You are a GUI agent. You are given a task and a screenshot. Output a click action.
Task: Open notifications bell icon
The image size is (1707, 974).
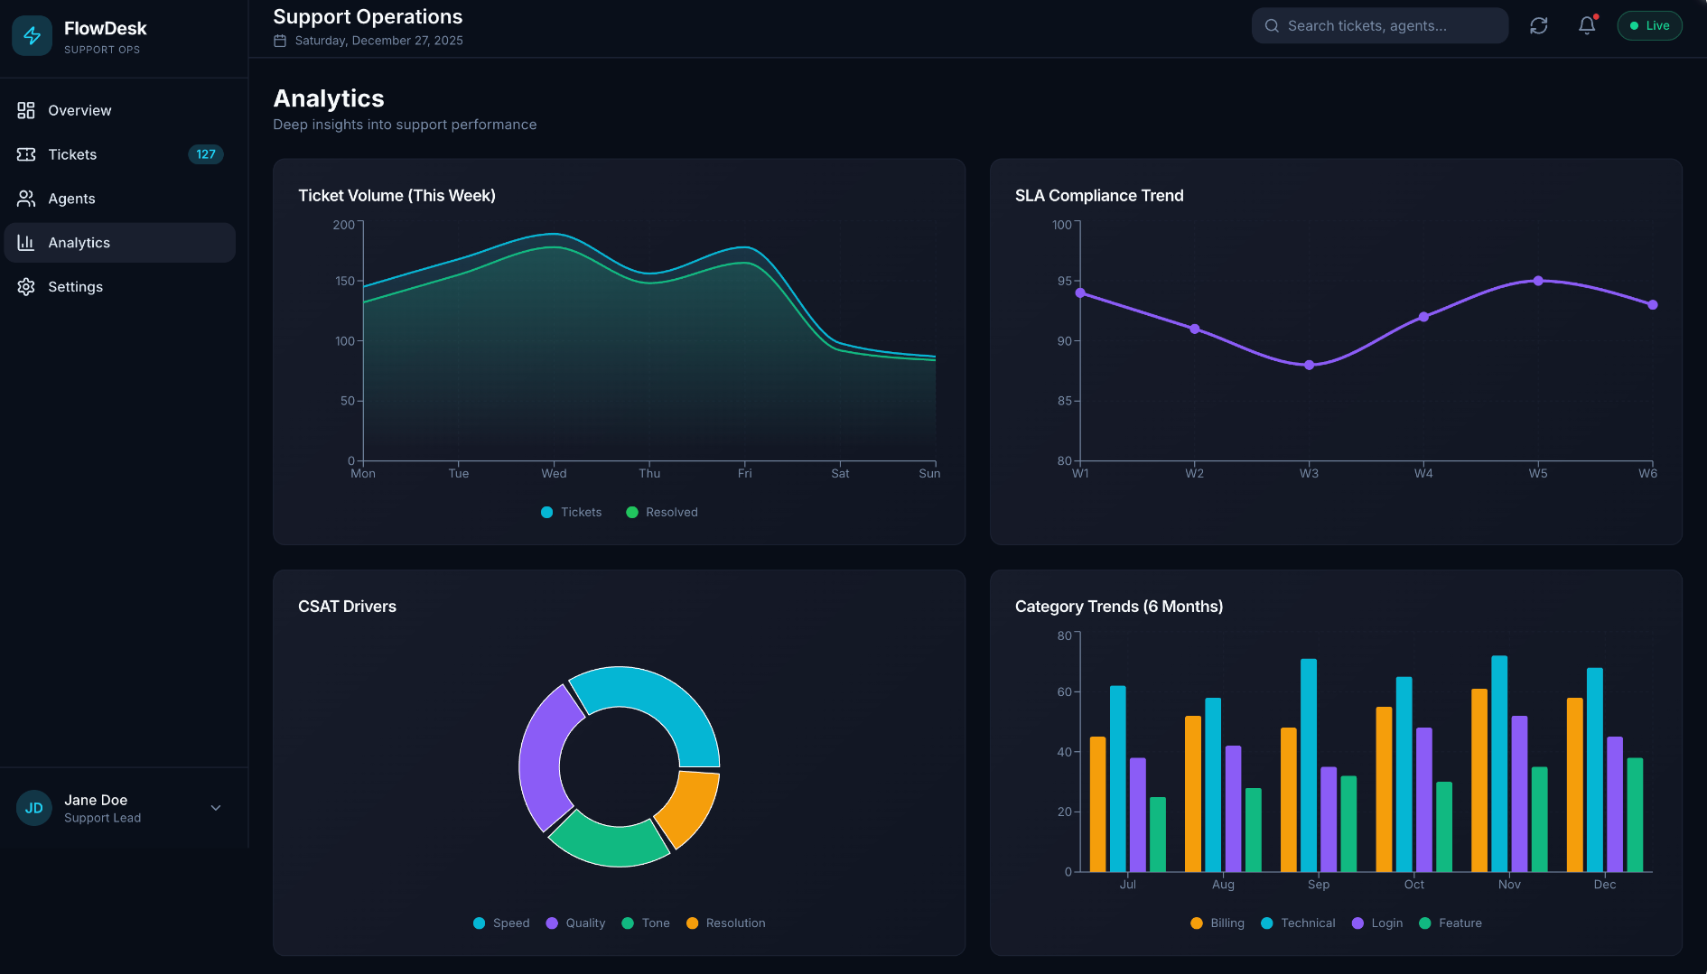coord(1587,25)
